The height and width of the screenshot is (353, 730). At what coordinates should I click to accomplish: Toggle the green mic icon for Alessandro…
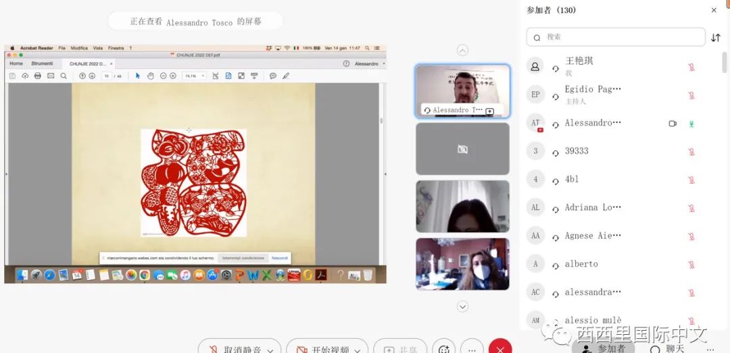tap(691, 124)
